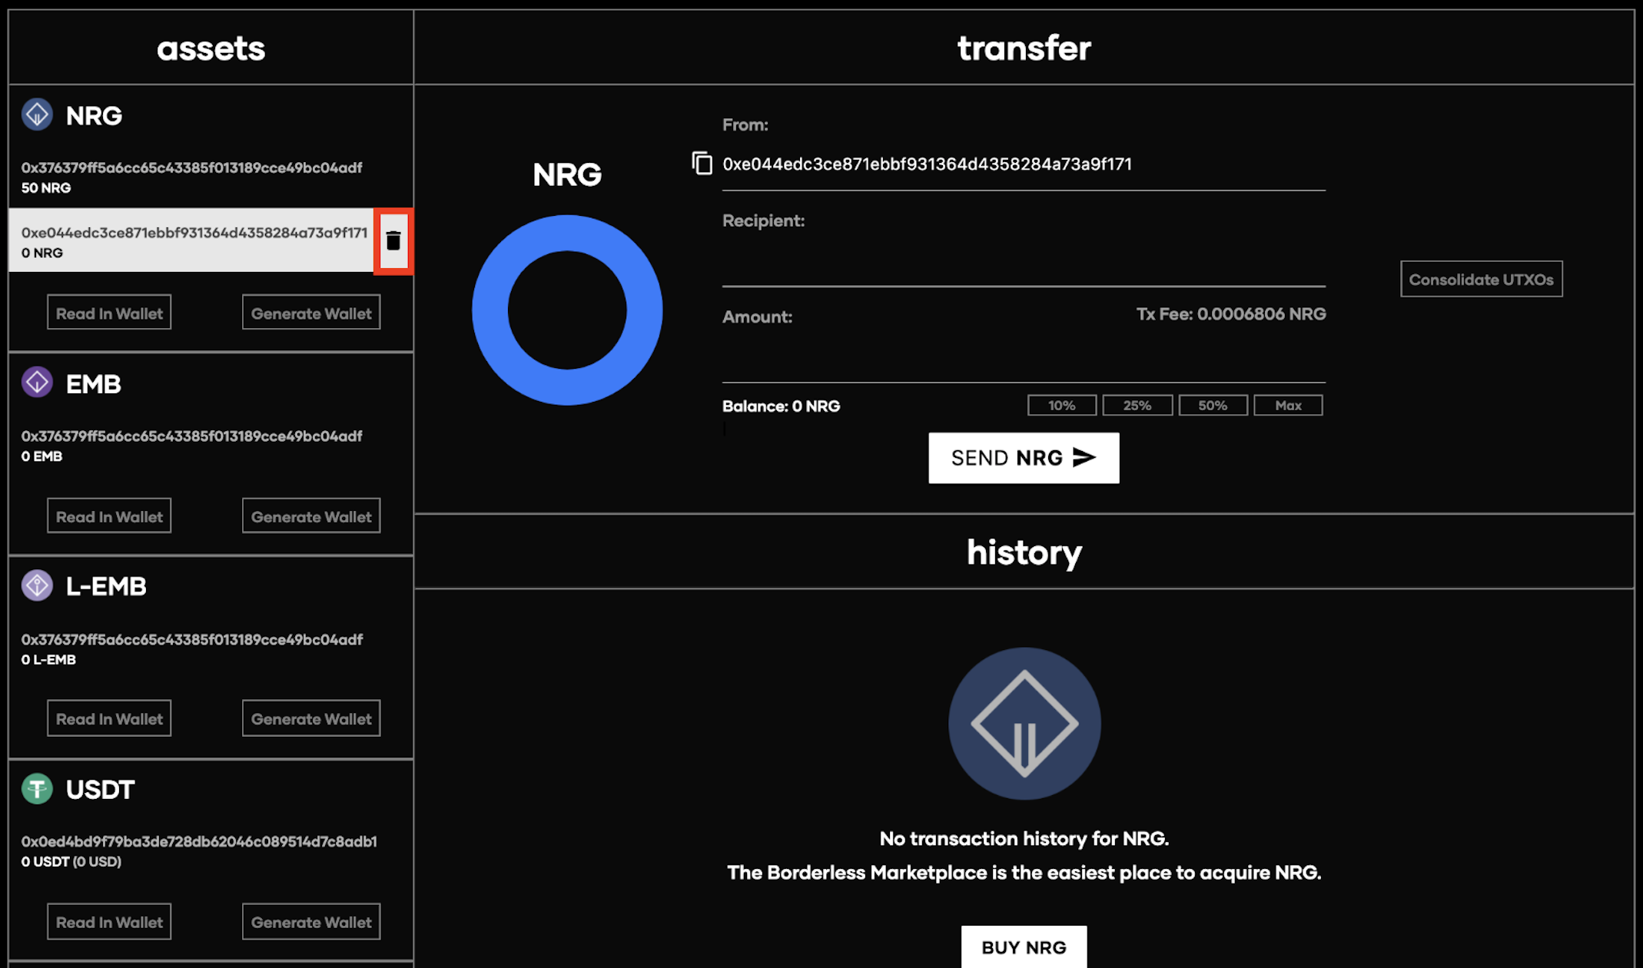Copy the From address using the copy icon

[x=702, y=164]
